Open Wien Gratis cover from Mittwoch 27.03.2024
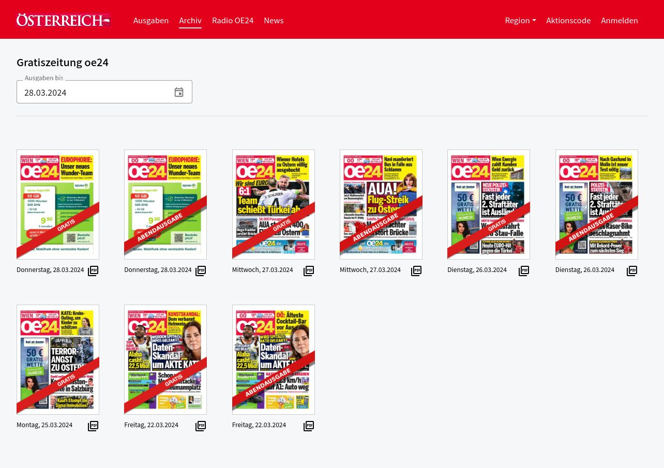The width and height of the screenshot is (664, 468). click(274, 204)
